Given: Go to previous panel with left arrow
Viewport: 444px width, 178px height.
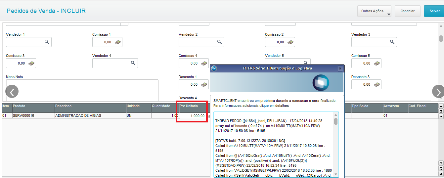Looking at the screenshot, I should (12, 92).
